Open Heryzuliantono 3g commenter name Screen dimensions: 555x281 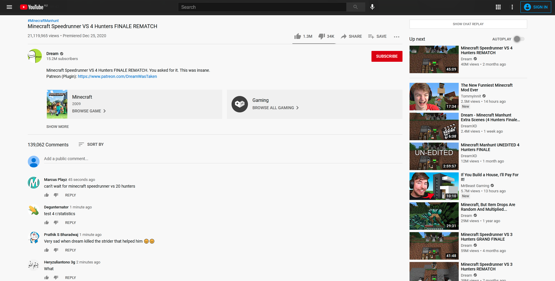pyautogui.click(x=59, y=262)
